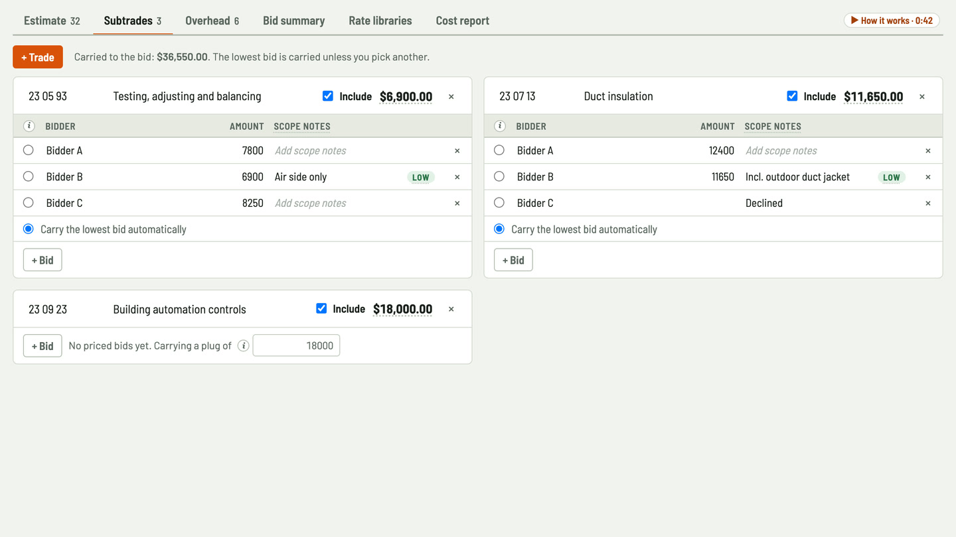Remove the Building automation controls trade
Viewport: 956px width, 537px height.
(x=451, y=309)
